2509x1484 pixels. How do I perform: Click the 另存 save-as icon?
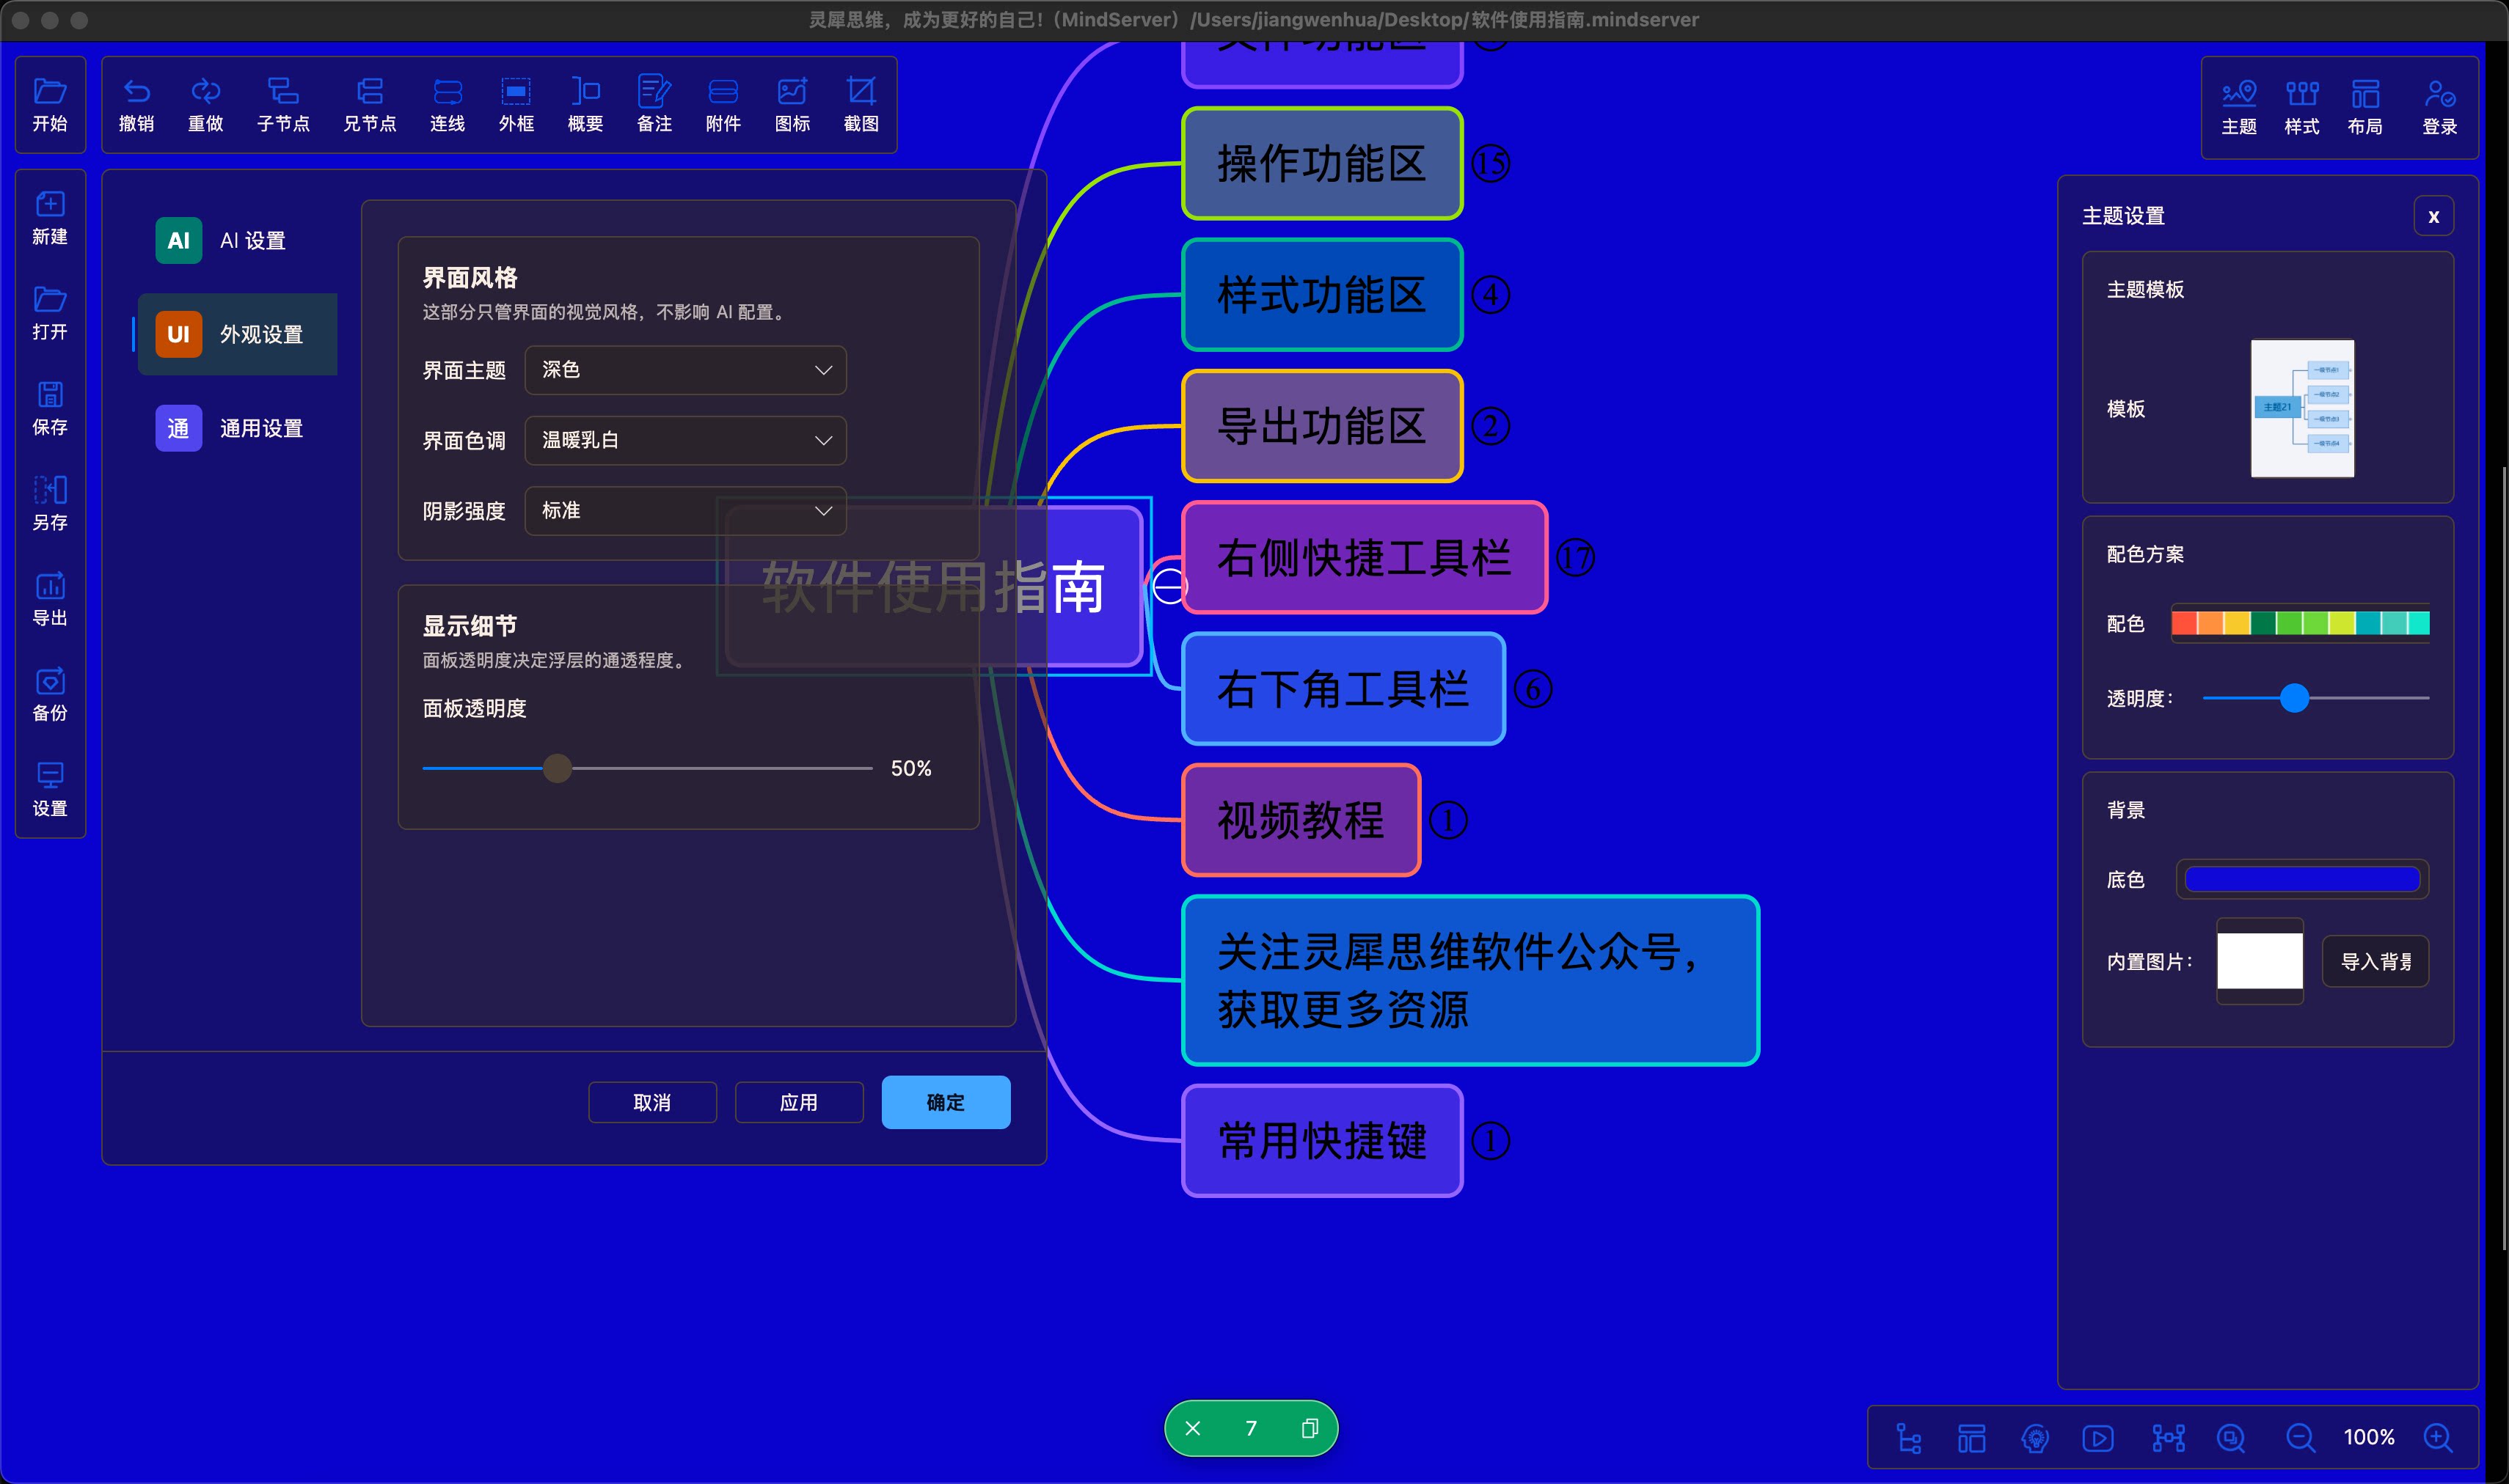click(50, 490)
